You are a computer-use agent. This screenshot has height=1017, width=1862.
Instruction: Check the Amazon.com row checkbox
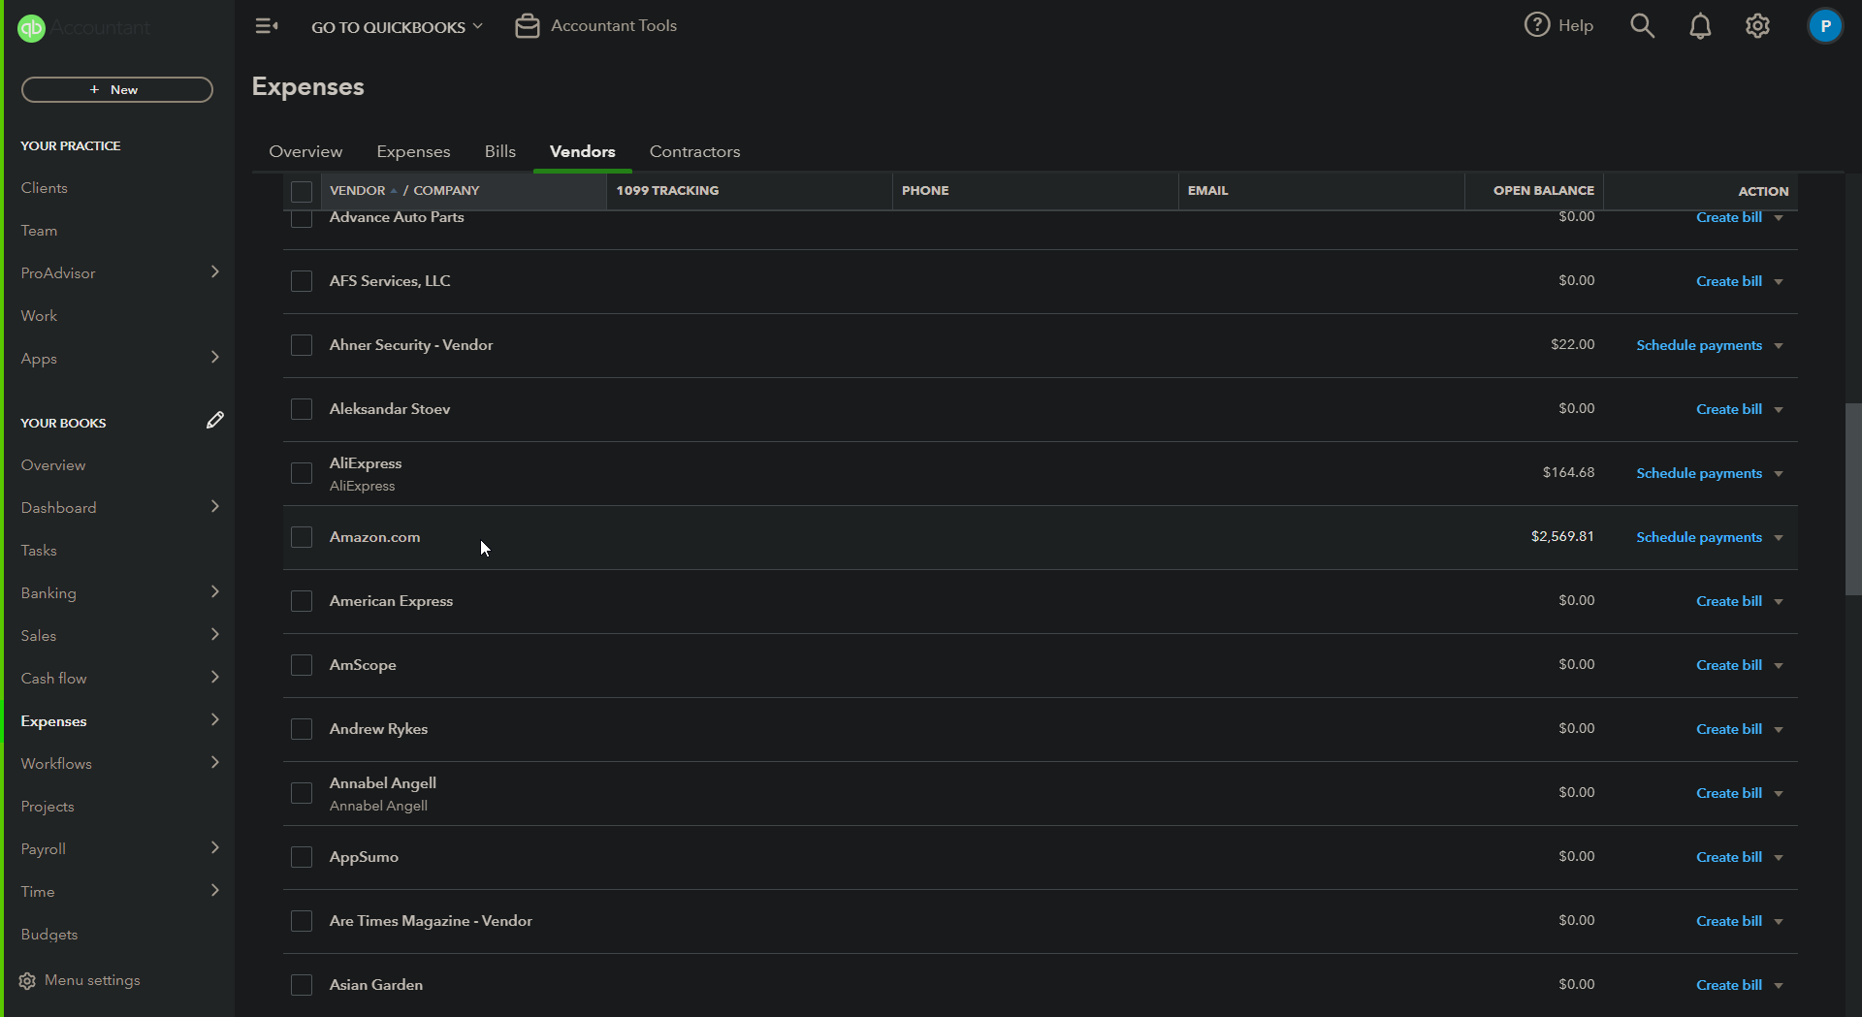coord(302,537)
